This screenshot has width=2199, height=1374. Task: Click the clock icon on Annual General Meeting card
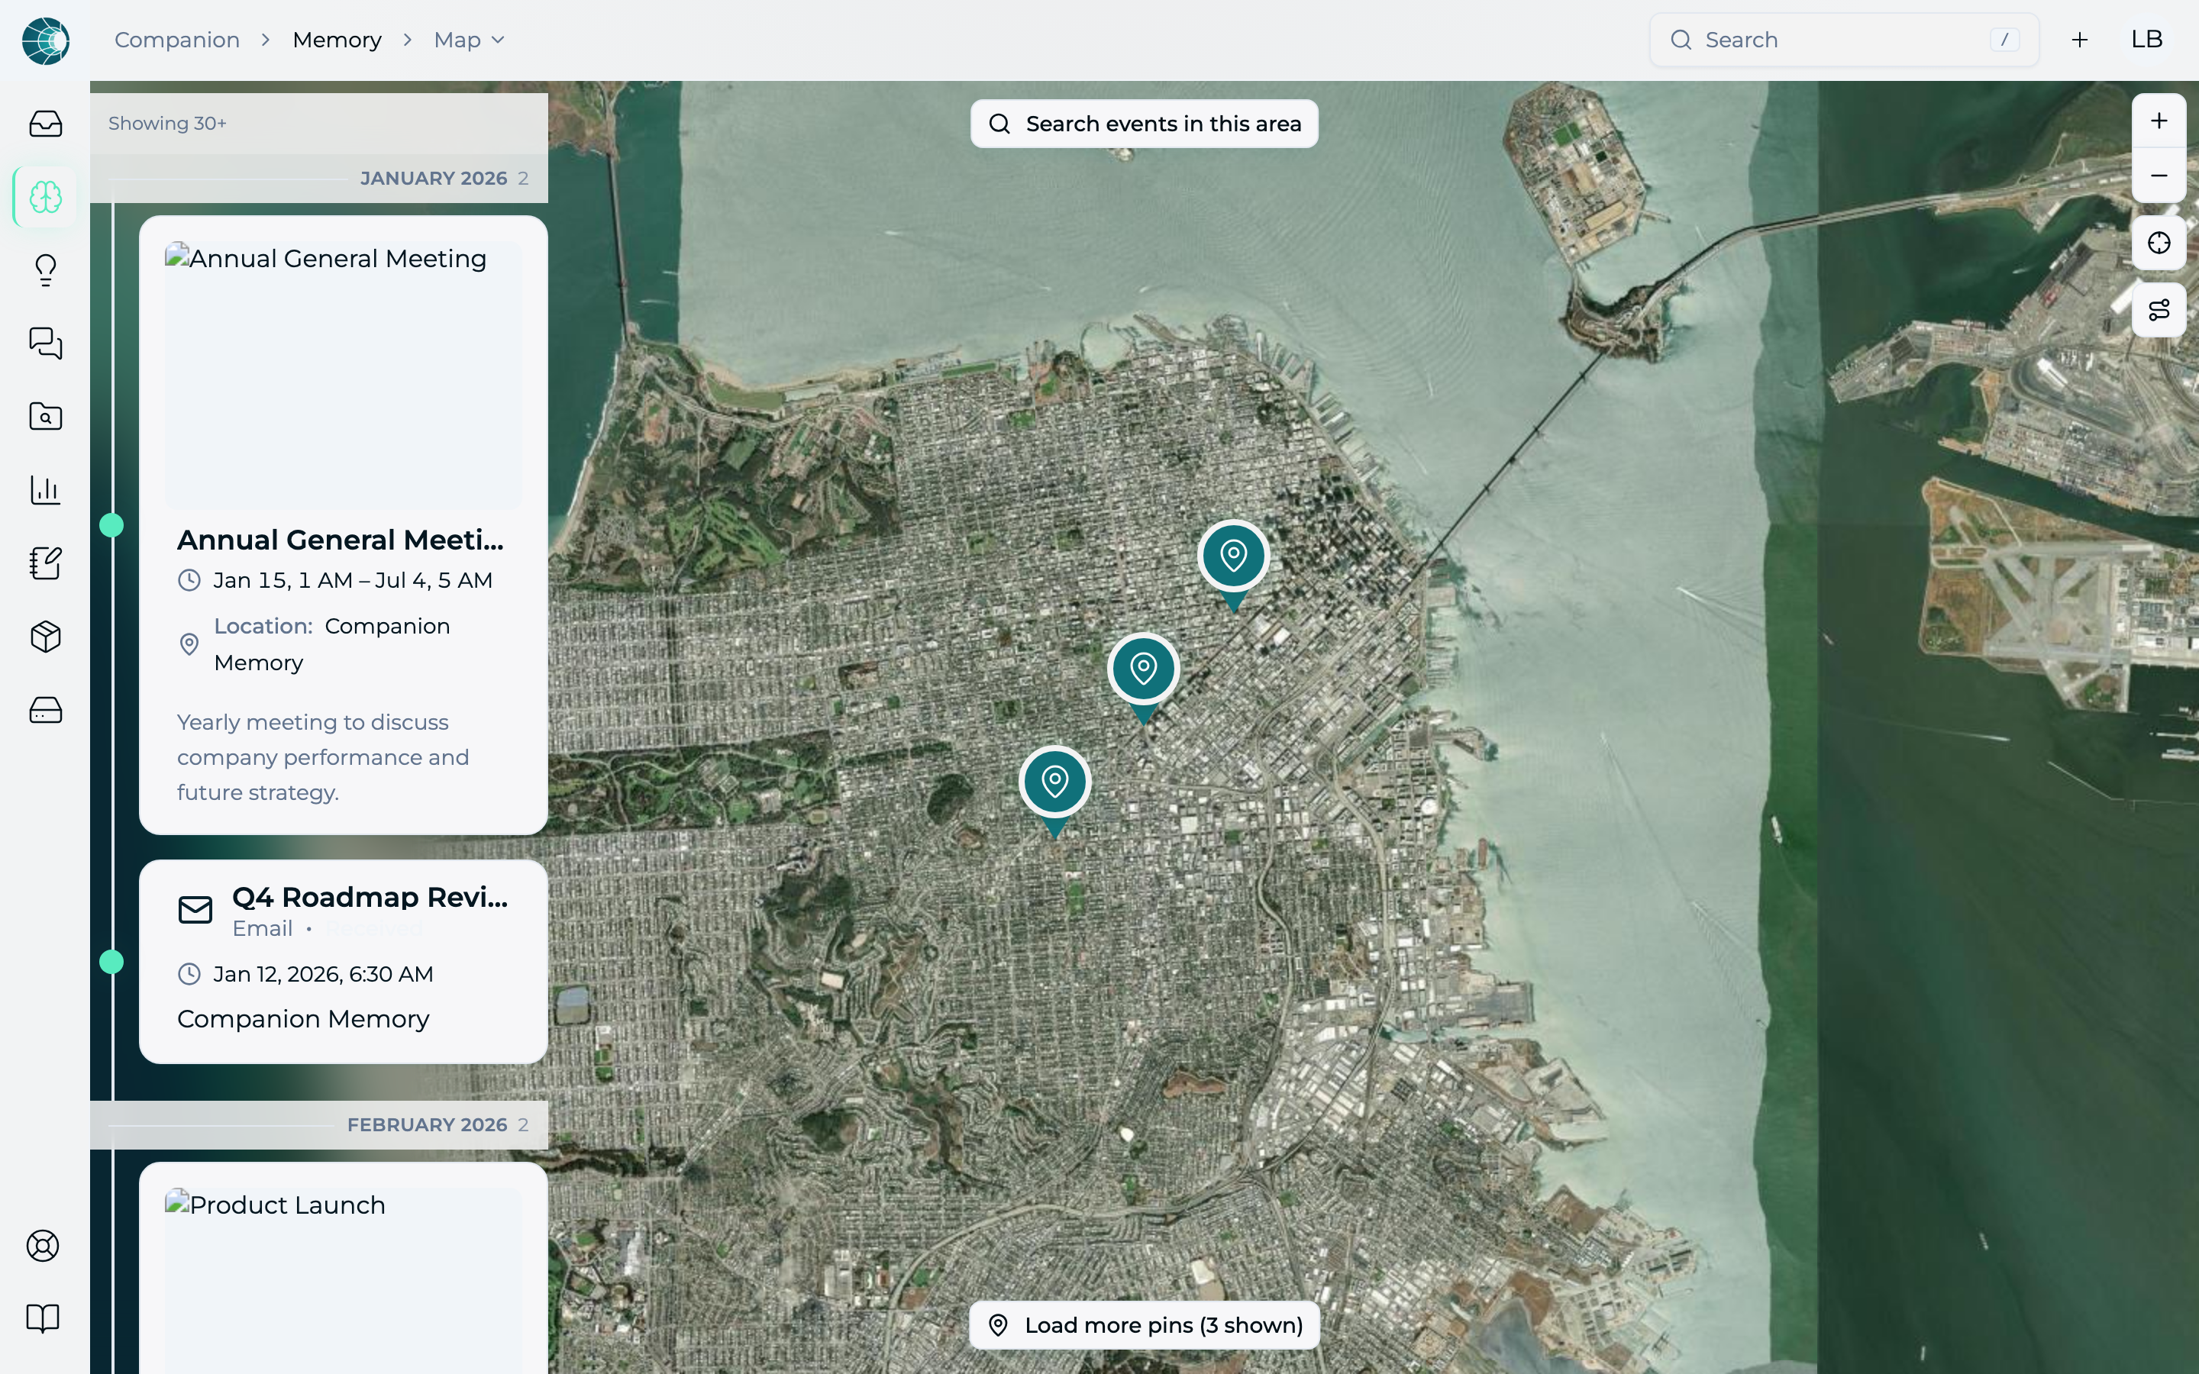click(x=189, y=581)
